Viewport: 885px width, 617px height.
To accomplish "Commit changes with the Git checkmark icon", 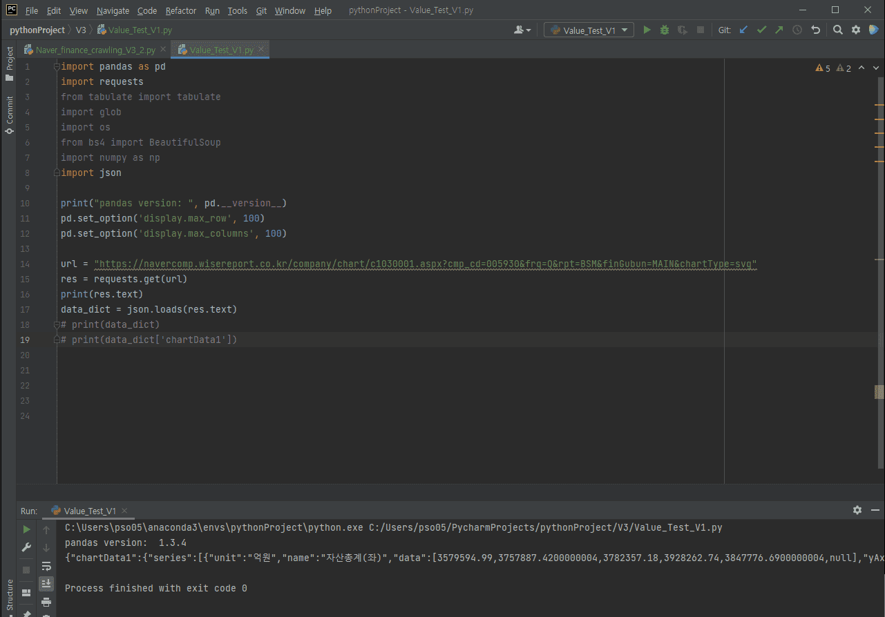I will [x=761, y=30].
